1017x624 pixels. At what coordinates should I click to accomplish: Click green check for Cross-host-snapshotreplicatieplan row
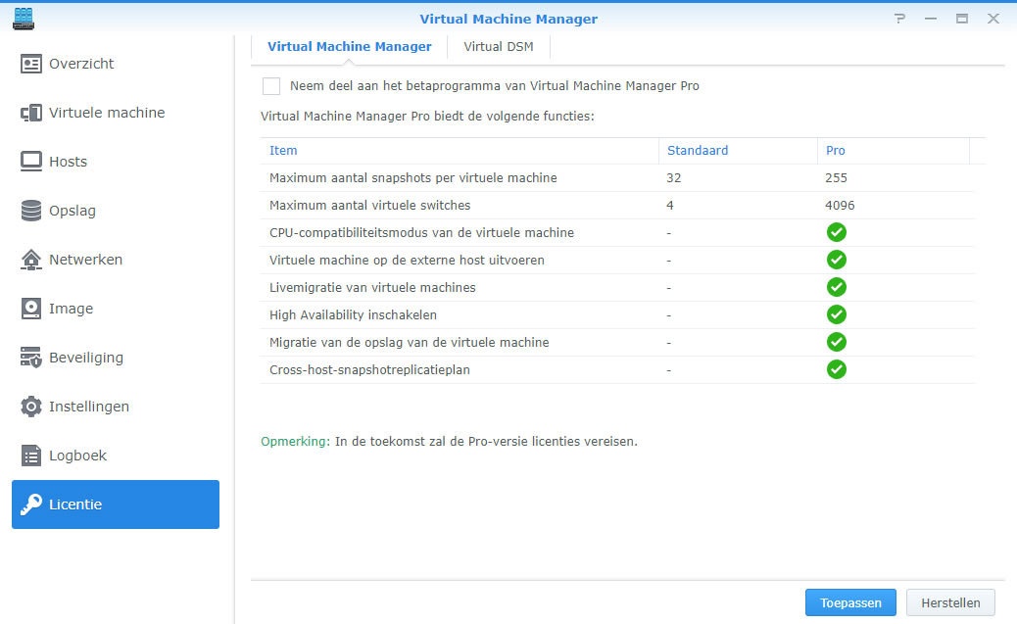click(x=837, y=369)
